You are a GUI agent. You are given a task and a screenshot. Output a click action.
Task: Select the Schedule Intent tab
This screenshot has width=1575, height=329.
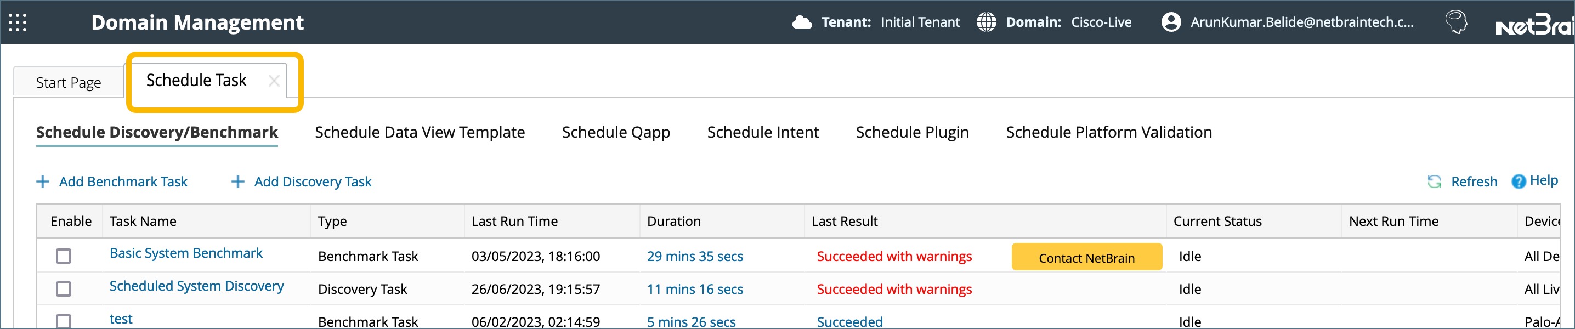click(762, 132)
